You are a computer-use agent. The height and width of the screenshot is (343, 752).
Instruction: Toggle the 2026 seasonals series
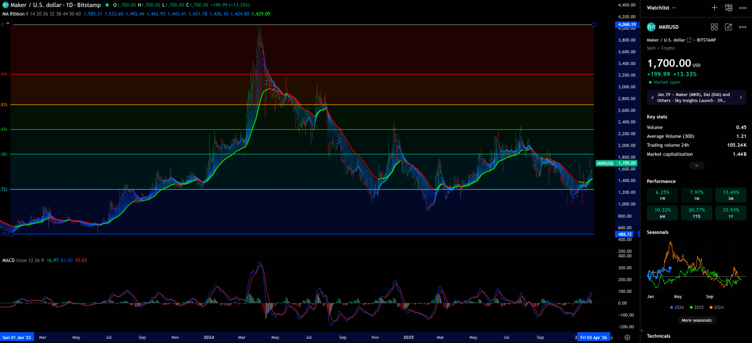(677, 307)
